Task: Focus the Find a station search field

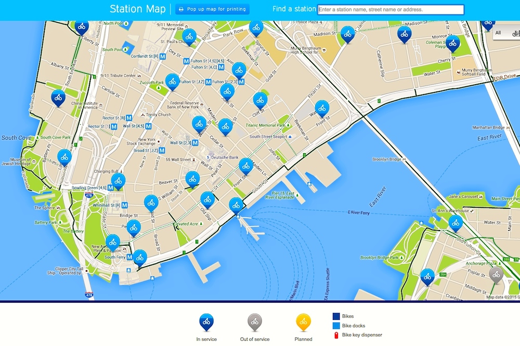Action: pyautogui.click(x=390, y=9)
